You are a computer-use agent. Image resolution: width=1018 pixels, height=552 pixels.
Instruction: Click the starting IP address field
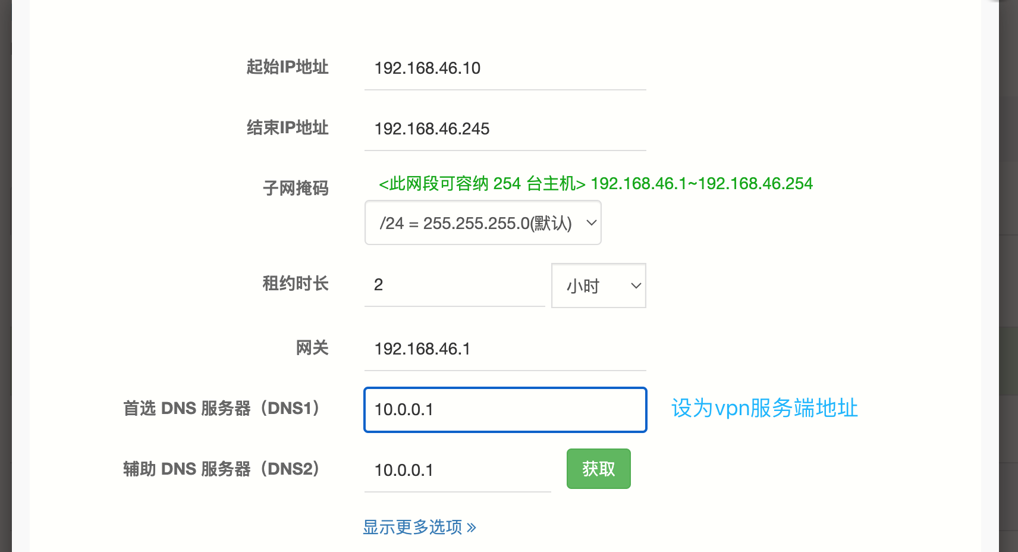pos(504,68)
